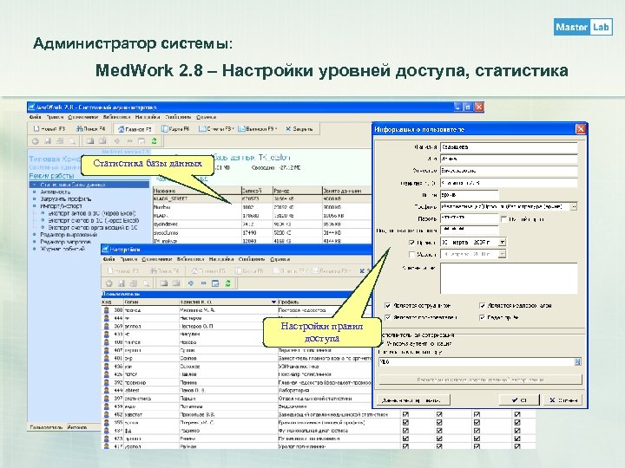Click the green refresh arrows icon in main window

point(155,141)
